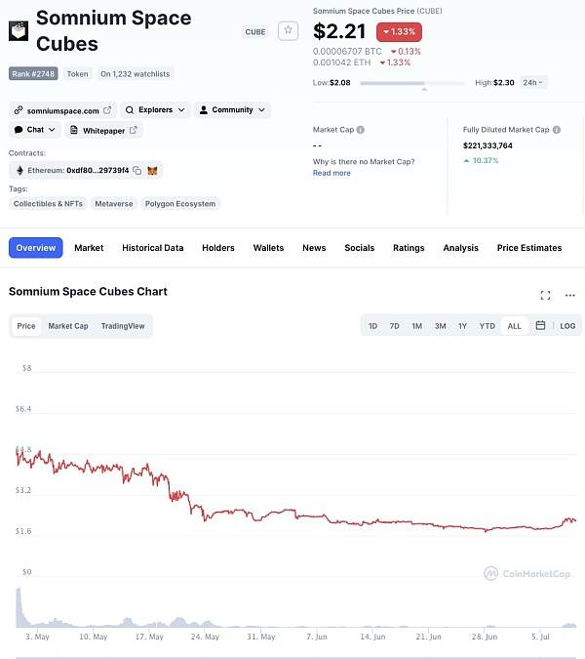This screenshot has height=659, width=585.
Task: Open the calendar date range picker
Action: click(x=540, y=325)
